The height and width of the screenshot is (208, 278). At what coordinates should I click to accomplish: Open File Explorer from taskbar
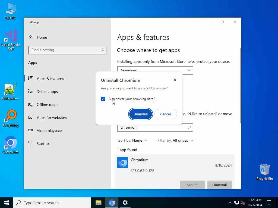(98, 203)
